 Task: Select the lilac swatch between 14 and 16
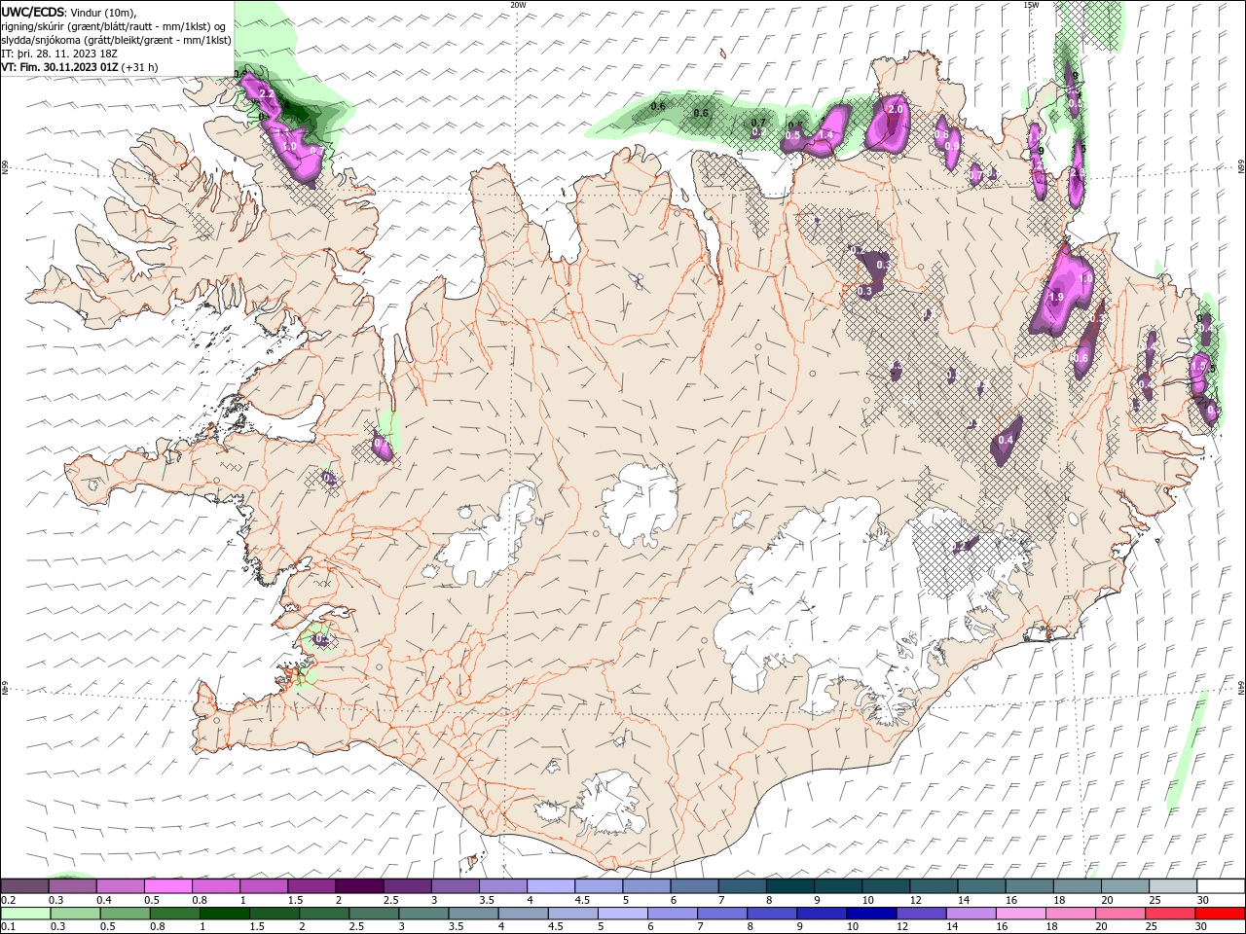(x=971, y=914)
